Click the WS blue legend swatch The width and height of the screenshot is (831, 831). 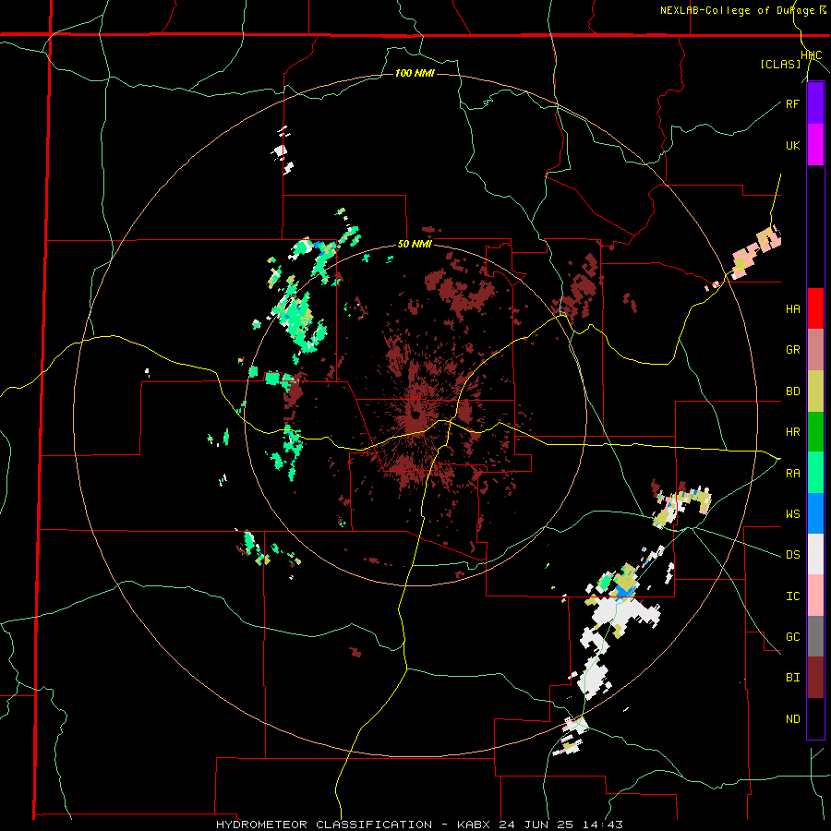[815, 513]
